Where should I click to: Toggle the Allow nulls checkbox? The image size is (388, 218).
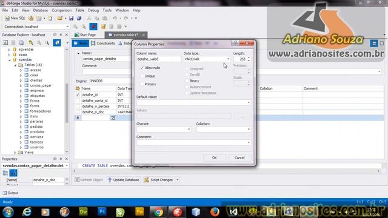pyautogui.click(x=142, y=68)
